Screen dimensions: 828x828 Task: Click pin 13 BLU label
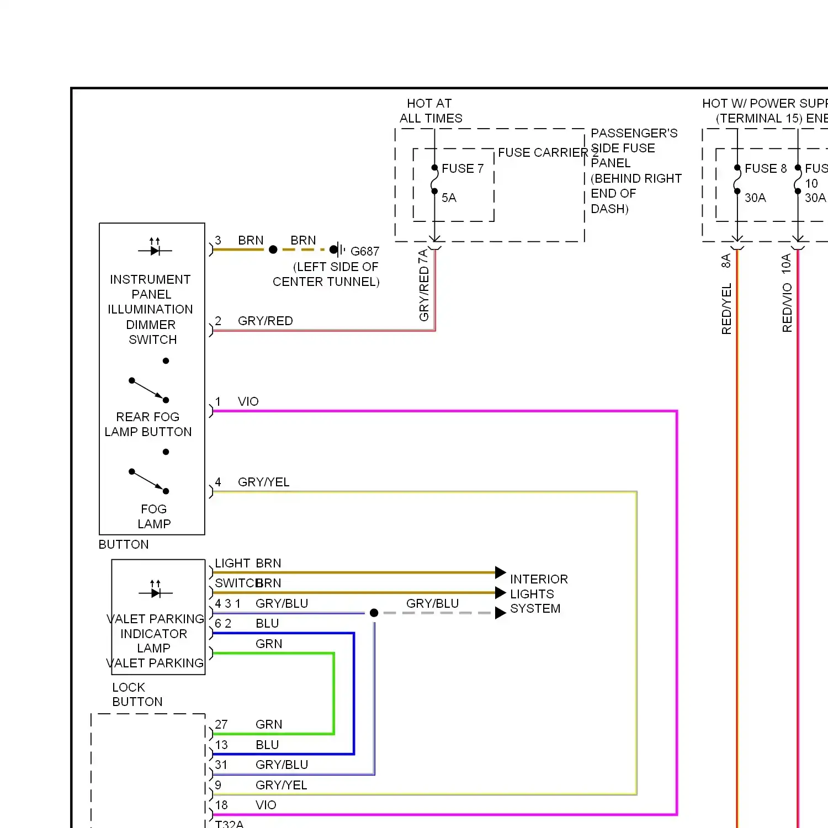point(247,745)
